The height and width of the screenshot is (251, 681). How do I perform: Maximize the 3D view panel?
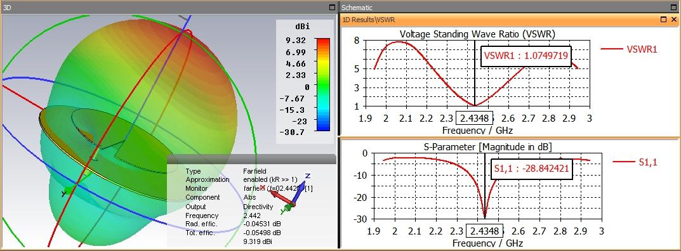tap(333, 8)
